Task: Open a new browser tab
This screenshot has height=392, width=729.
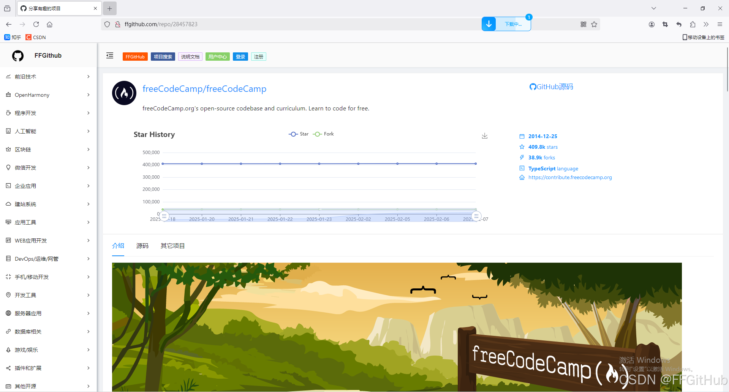Action: (x=110, y=8)
